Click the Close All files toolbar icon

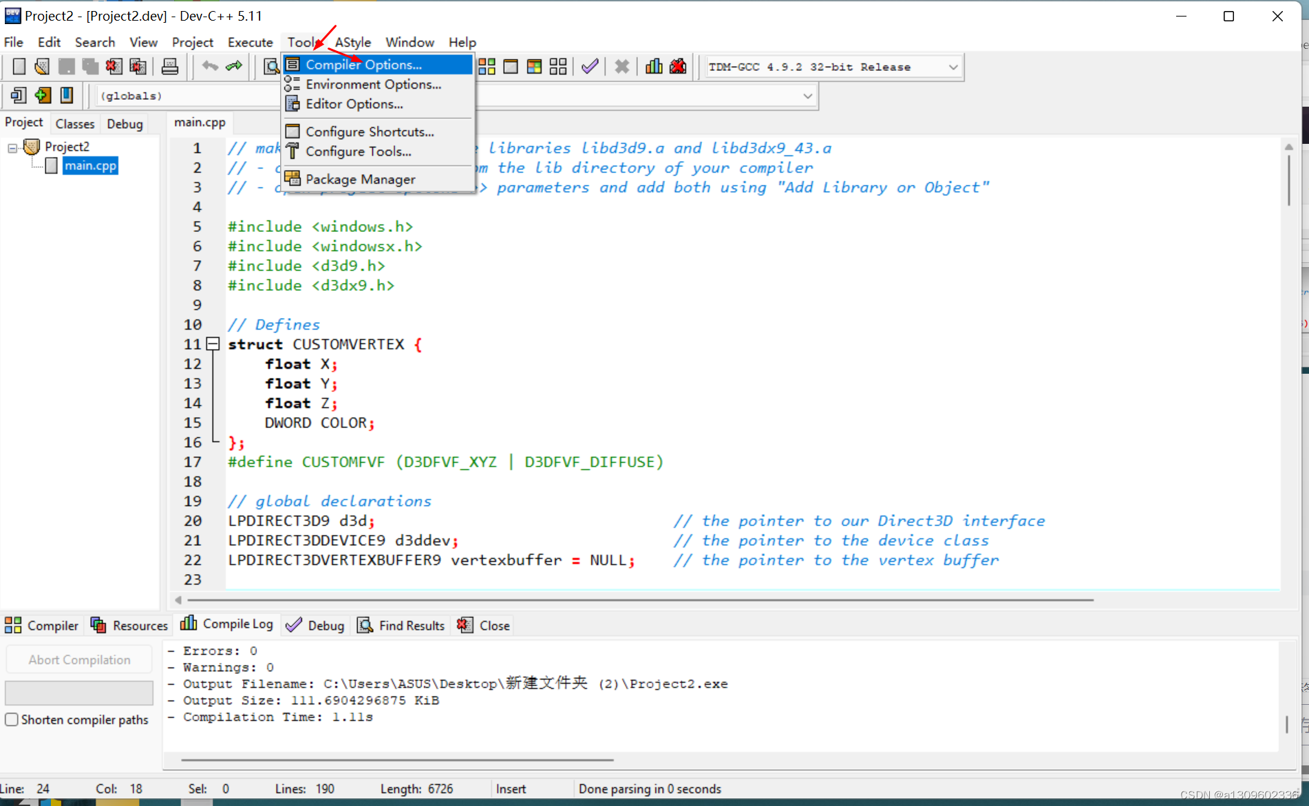[x=138, y=67]
